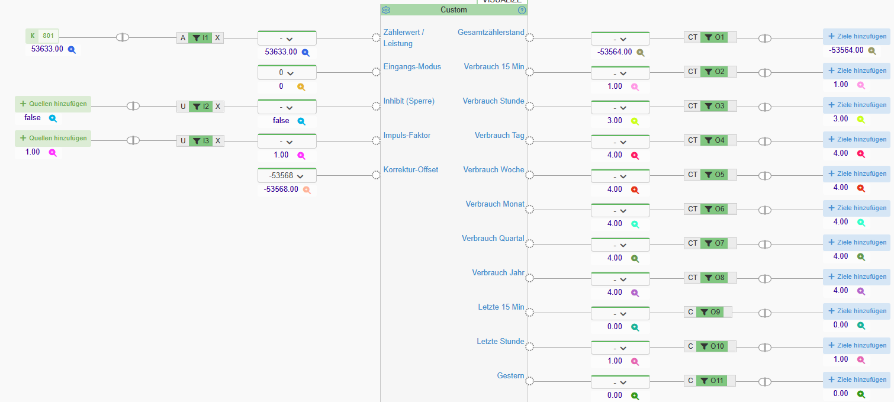Image resolution: width=894 pixels, height=402 pixels.
Task: Click magnifier under the K 801 source value
Action: 72,50
